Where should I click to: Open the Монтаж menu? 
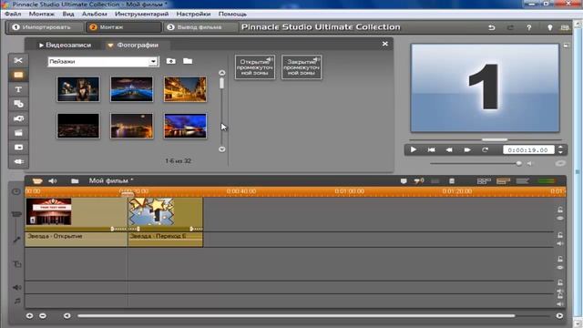pyautogui.click(x=42, y=14)
